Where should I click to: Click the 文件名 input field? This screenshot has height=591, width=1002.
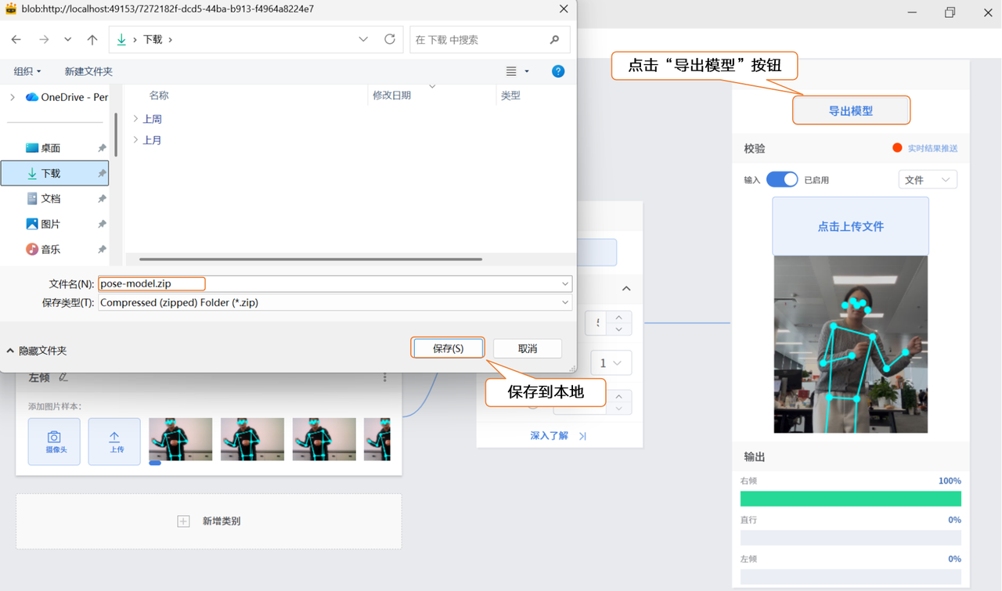tap(329, 284)
